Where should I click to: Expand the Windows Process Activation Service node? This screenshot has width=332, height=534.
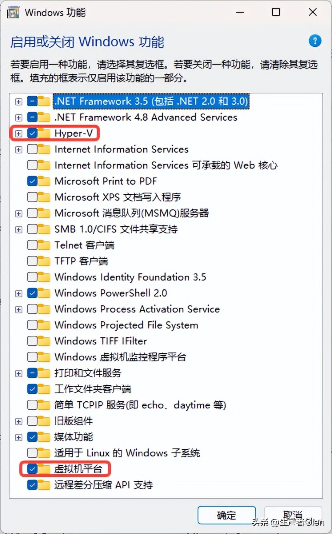(18, 309)
